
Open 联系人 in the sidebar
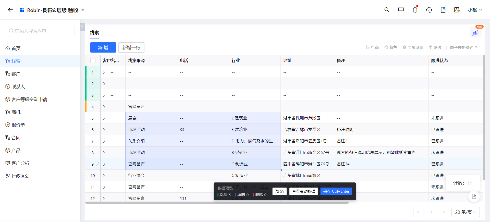tap(40, 87)
